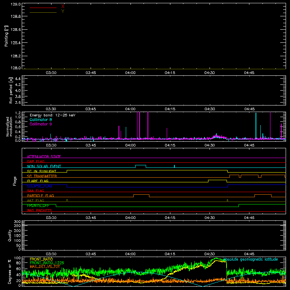Click the PARTICLE_FLAG pulse near 04:04
Viewport: 290px width, 290px height.
141,195
